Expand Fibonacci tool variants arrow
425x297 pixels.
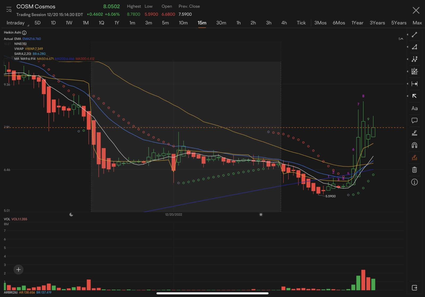pyautogui.click(x=407, y=71)
